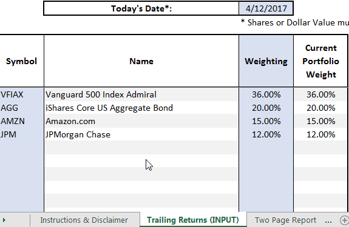This screenshot has height=227, width=349.
Task: Select the VFIAX symbol cell
Action: coord(22,94)
